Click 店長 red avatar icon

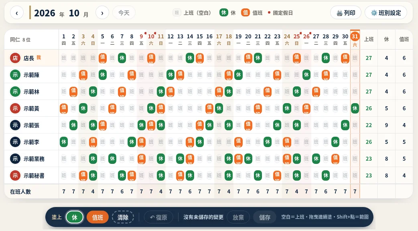tap(15, 58)
